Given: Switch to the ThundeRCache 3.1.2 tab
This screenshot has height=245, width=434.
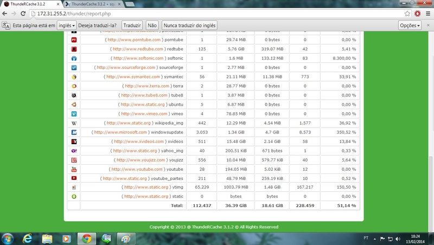Looking at the screenshot, I should tap(31, 4).
